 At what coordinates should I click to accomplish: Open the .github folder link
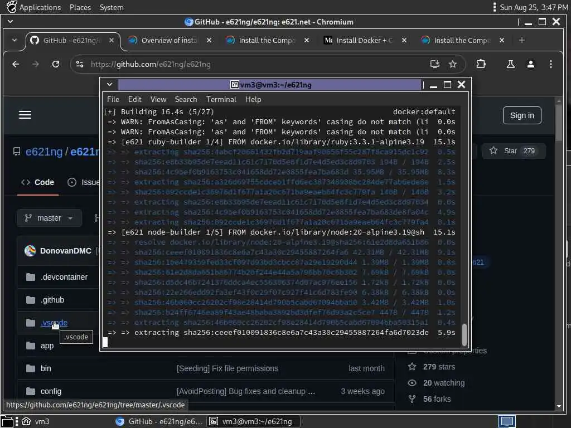point(52,300)
